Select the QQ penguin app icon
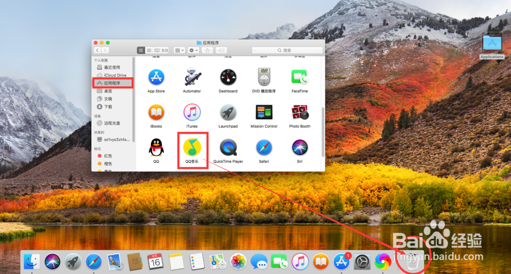Image resolution: width=511 pixels, height=274 pixels. 156,147
